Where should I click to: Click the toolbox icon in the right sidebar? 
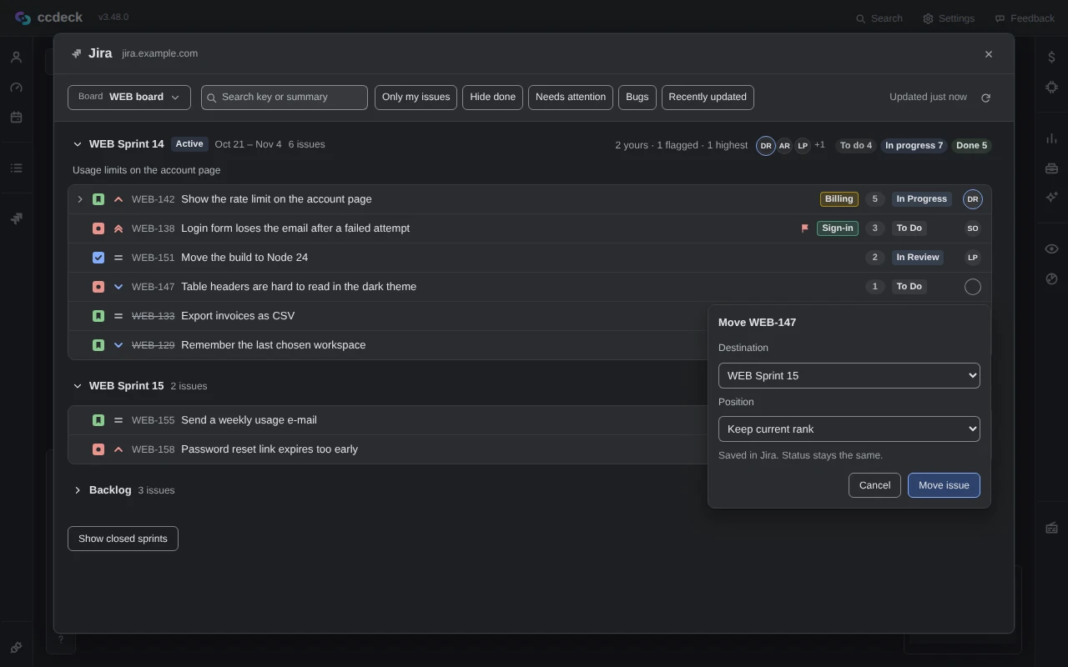tap(1051, 168)
